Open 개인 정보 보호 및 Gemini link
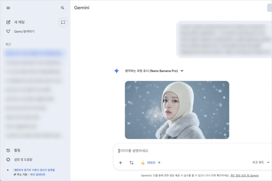Image resolution: width=272 pixels, height=181 pixels. point(244,175)
